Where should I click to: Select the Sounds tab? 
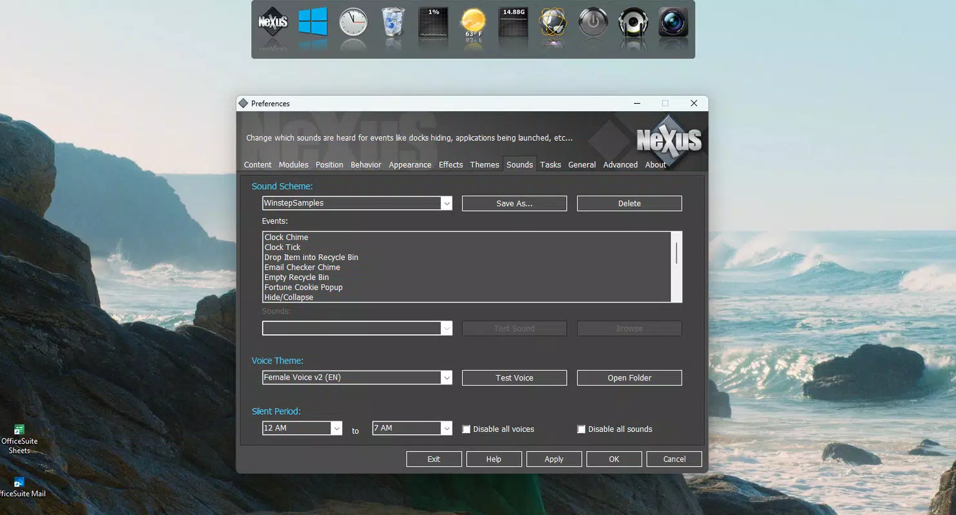coord(520,165)
